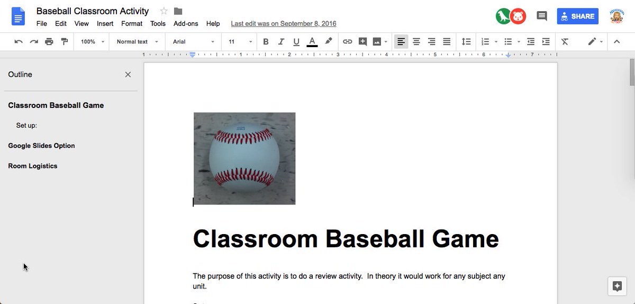This screenshot has width=635, height=304.
Task: Insert a link with chain icon
Action: (348, 41)
